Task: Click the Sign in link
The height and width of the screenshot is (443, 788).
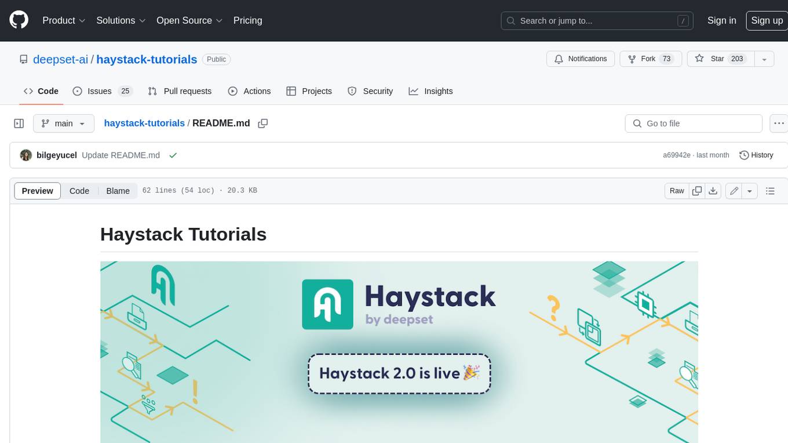Action: (x=721, y=20)
